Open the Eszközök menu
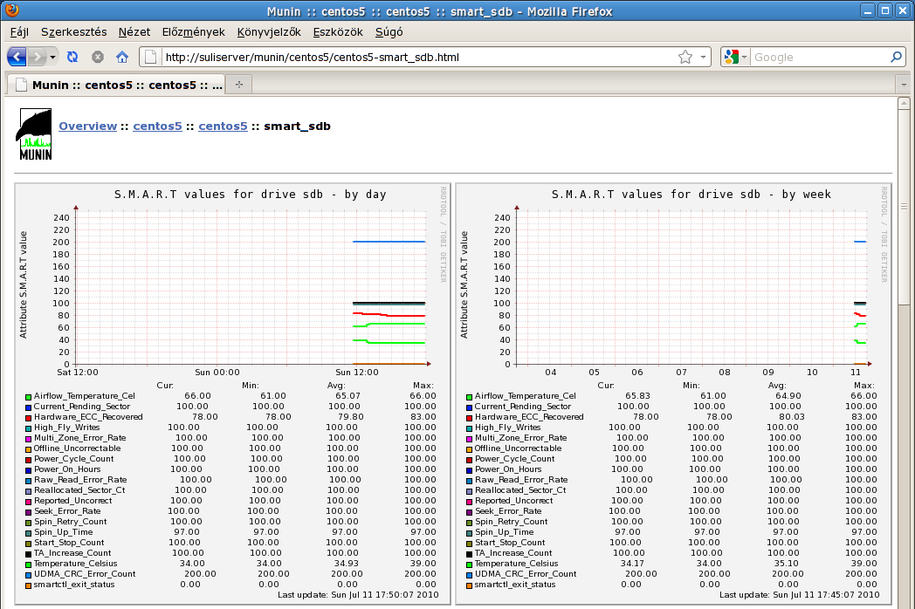Screen dimensions: 915x609 click(x=338, y=32)
